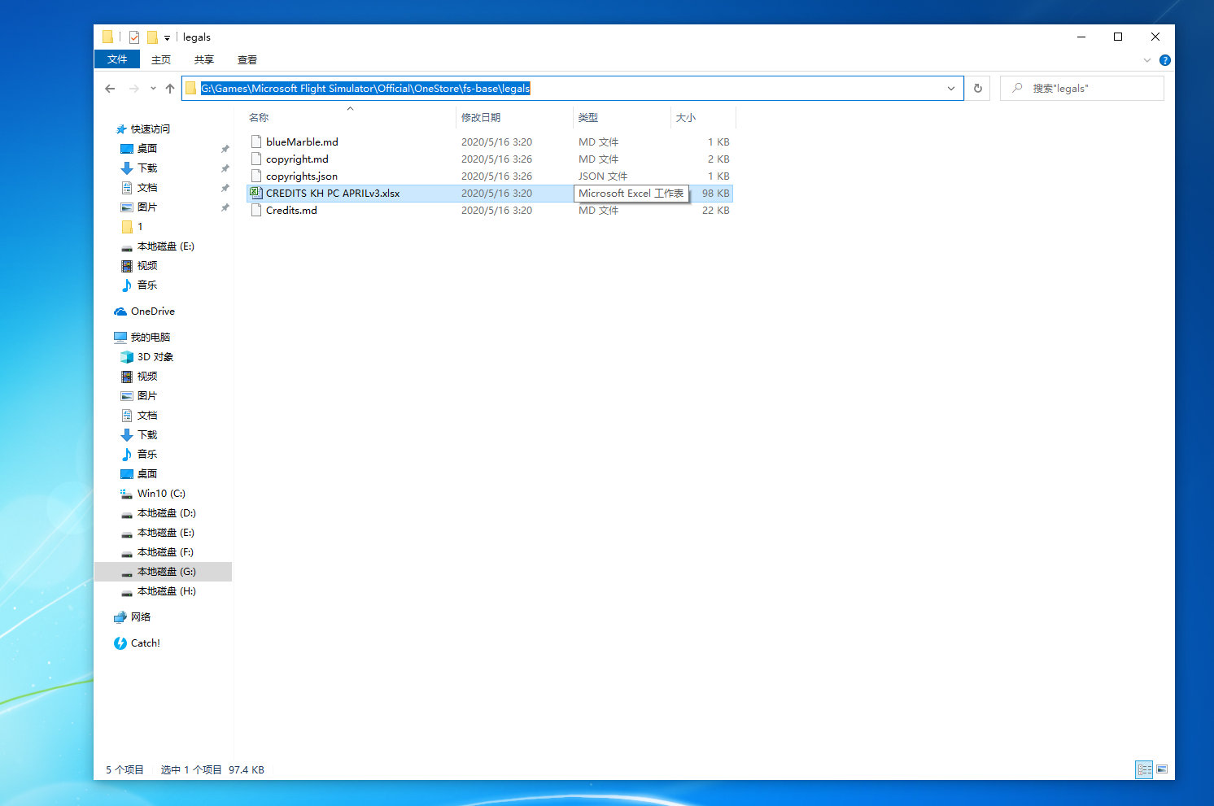Screen dimensions: 1214x806
Task: Go up one folder level
Action: 169,89
